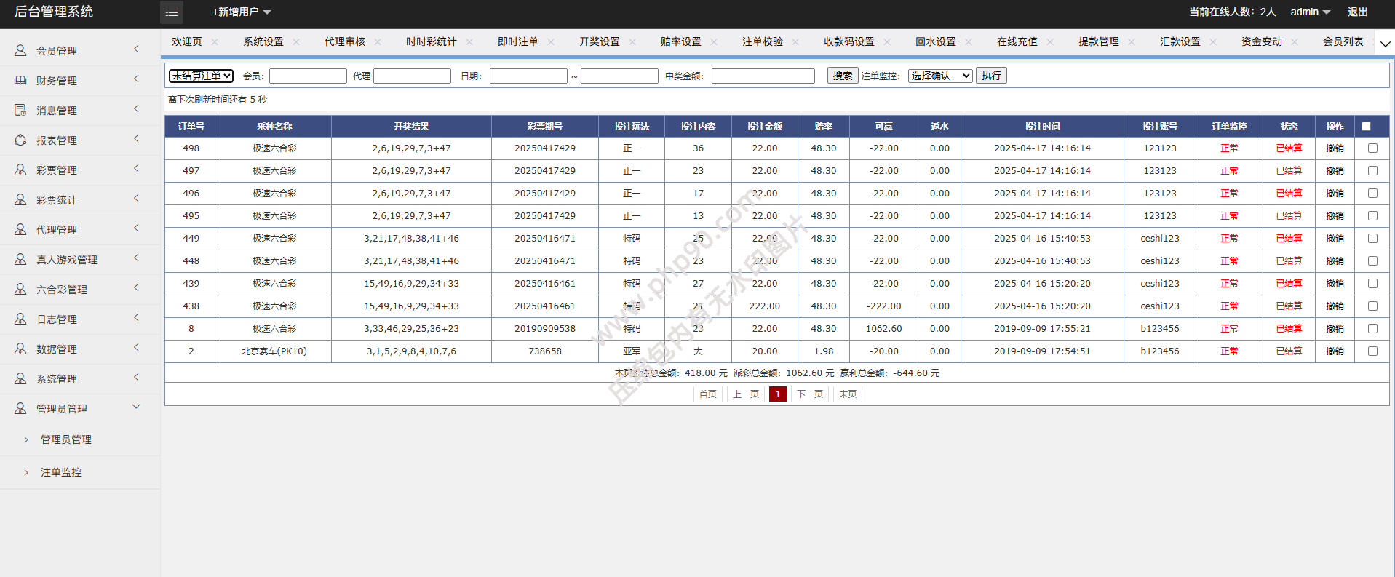Open the 未结算注单 status dropdown
The width and height of the screenshot is (1395, 577).
point(202,76)
